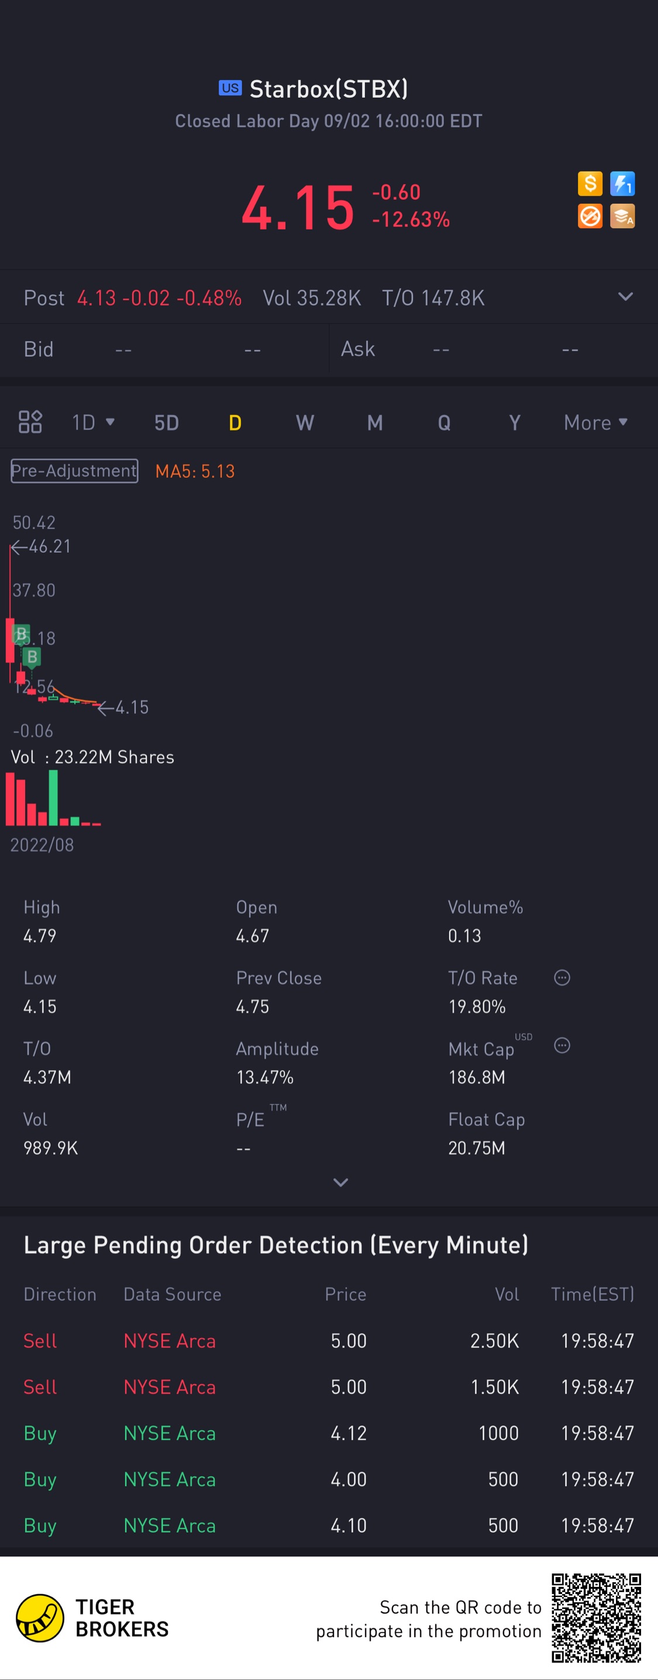Toggle the Pre-Adjustment price setting
Viewport: 658px width, 1680px height.
pos(74,470)
